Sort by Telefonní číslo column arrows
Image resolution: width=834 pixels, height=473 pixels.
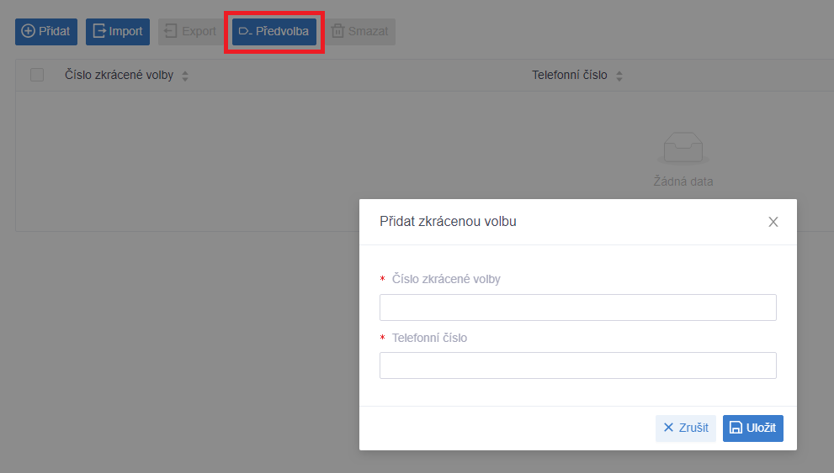point(619,76)
